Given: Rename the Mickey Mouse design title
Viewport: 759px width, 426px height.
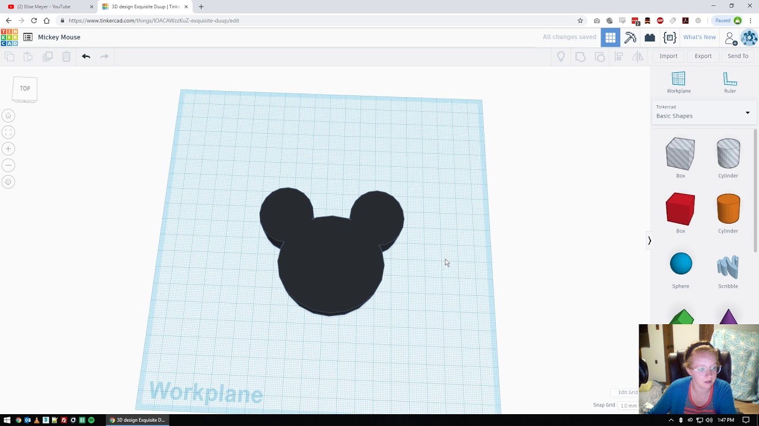Looking at the screenshot, I should click(x=59, y=37).
